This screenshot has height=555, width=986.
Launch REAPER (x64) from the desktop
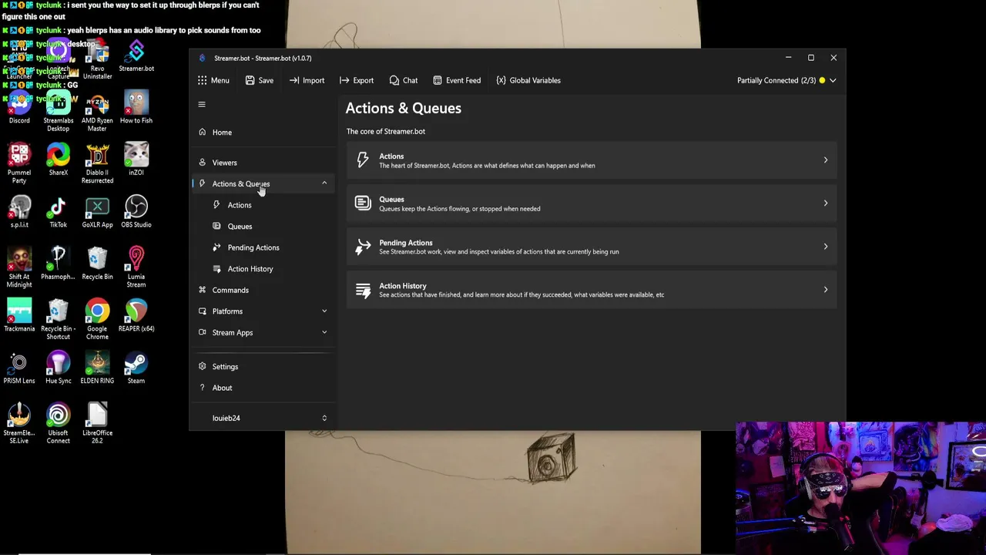(x=136, y=316)
